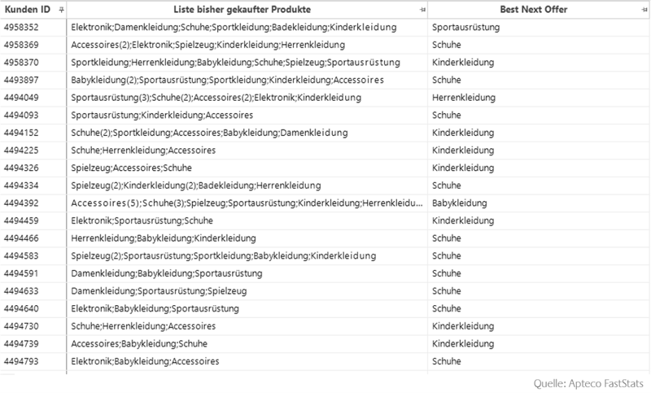Viewport: 651px width, 397px height.
Task: Select customer ID 4958370 cell
Action: (33, 63)
